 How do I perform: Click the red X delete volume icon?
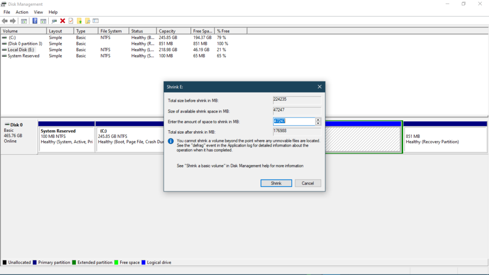(x=62, y=21)
